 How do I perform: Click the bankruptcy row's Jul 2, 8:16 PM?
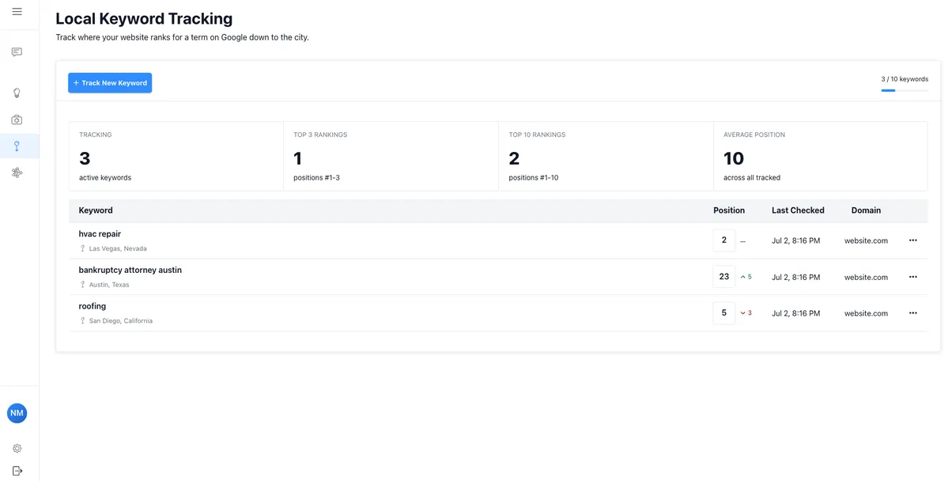point(795,277)
